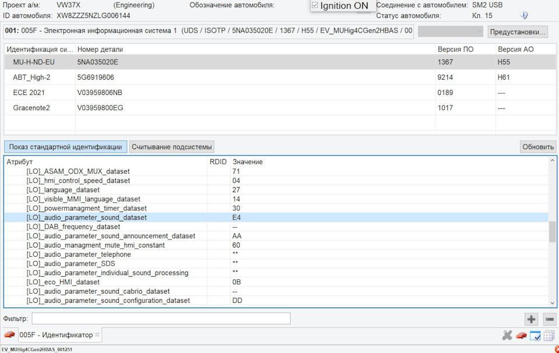Select [LO]_DAB_frequency_dataset row
The image size is (559, 353).
(x=276, y=227)
